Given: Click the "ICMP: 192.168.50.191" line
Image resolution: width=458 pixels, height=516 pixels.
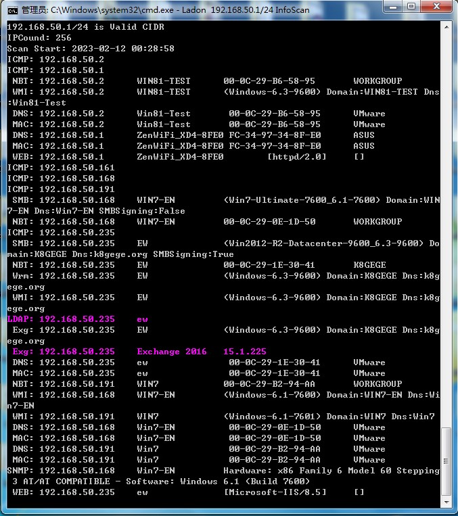Looking at the screenshot, I should (x=61, y=189).
